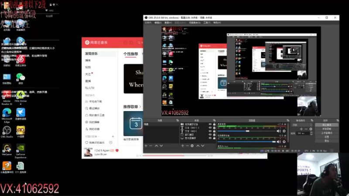Remove scene using Scenes panel minus icon
The width and height of the screenshot is (349, 196).
point(151,146)
